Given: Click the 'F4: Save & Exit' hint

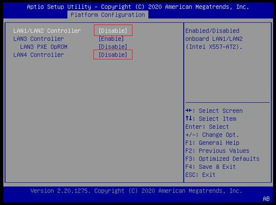Looking at the screenshot, I should pos(210,166).
